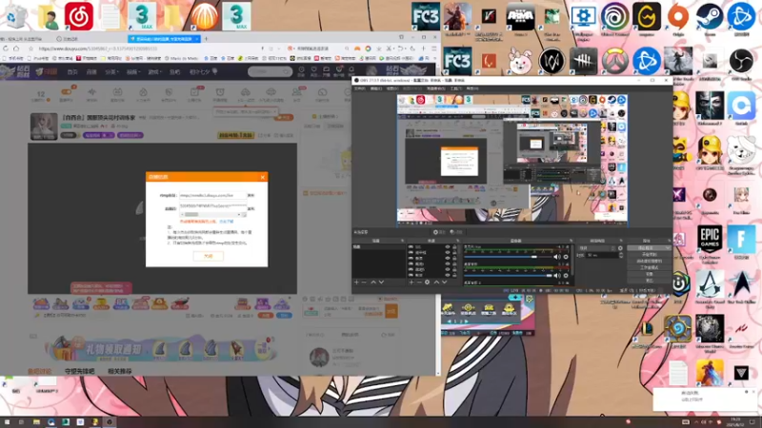Launch Arma 3 from the desktop
This screenshot has width=762, height=428.
(520, 19)
